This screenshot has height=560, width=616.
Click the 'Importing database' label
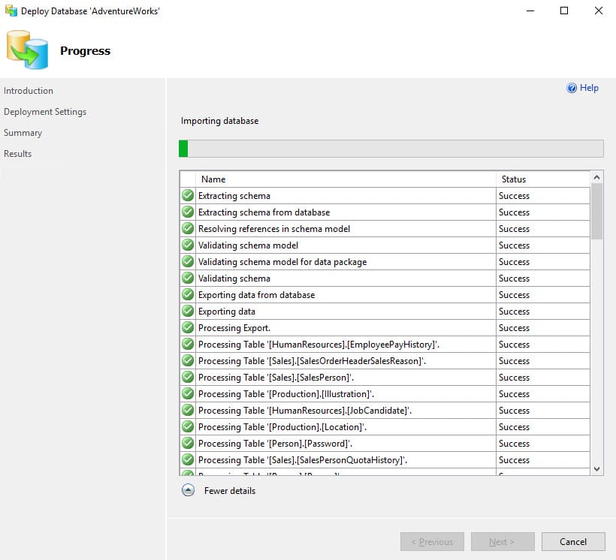pos(219,121)
